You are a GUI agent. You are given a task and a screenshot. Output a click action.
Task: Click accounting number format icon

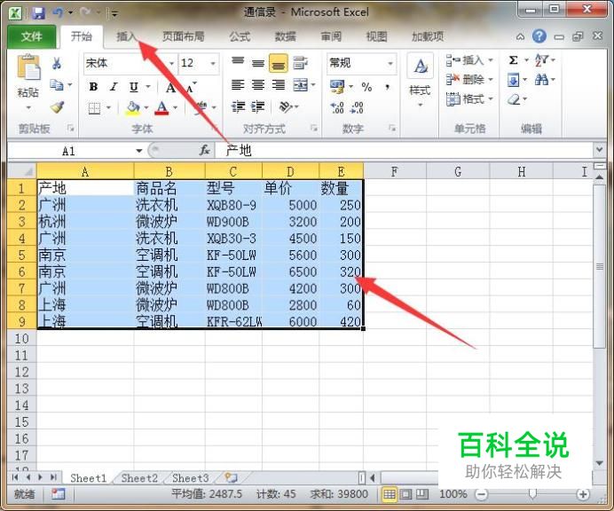[x=337, y=87]
